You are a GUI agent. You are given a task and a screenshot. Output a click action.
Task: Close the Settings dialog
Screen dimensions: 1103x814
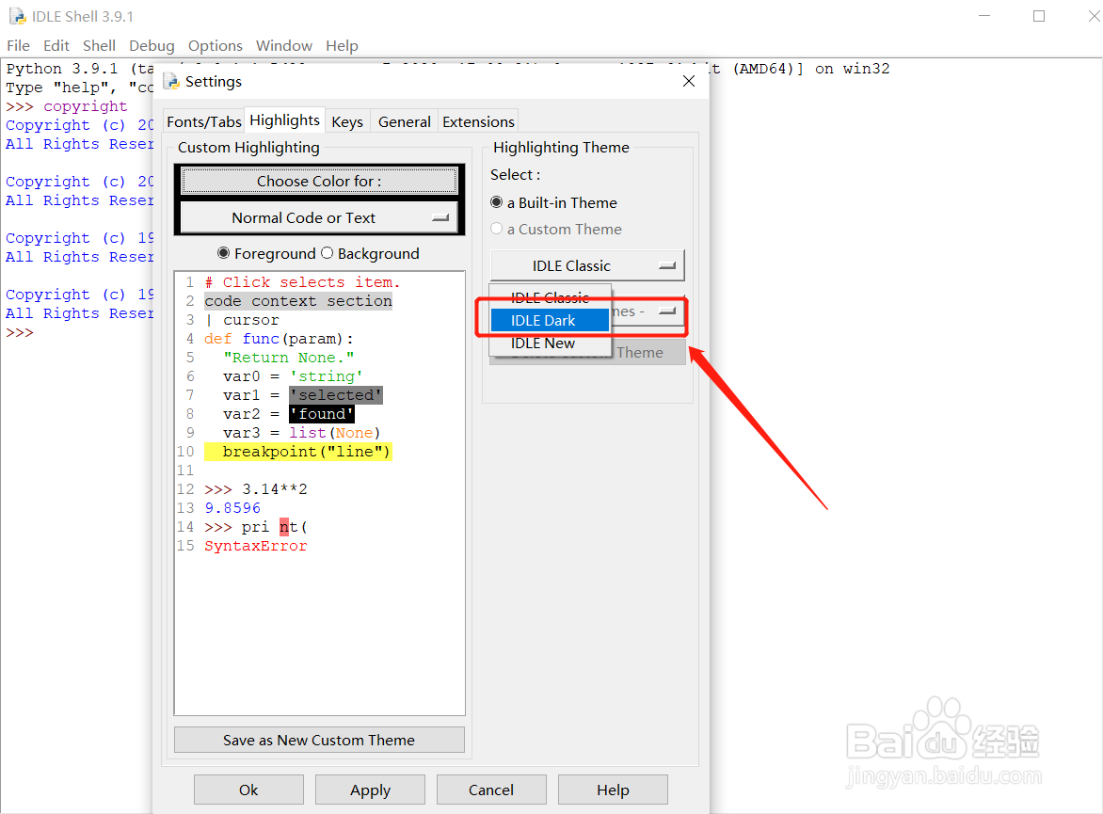[689, 81]
